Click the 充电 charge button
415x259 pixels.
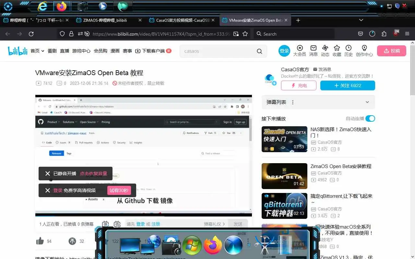299,85
